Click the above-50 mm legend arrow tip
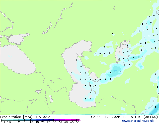Viewport: 159px width, 123px height. click(x=79, y=120)
